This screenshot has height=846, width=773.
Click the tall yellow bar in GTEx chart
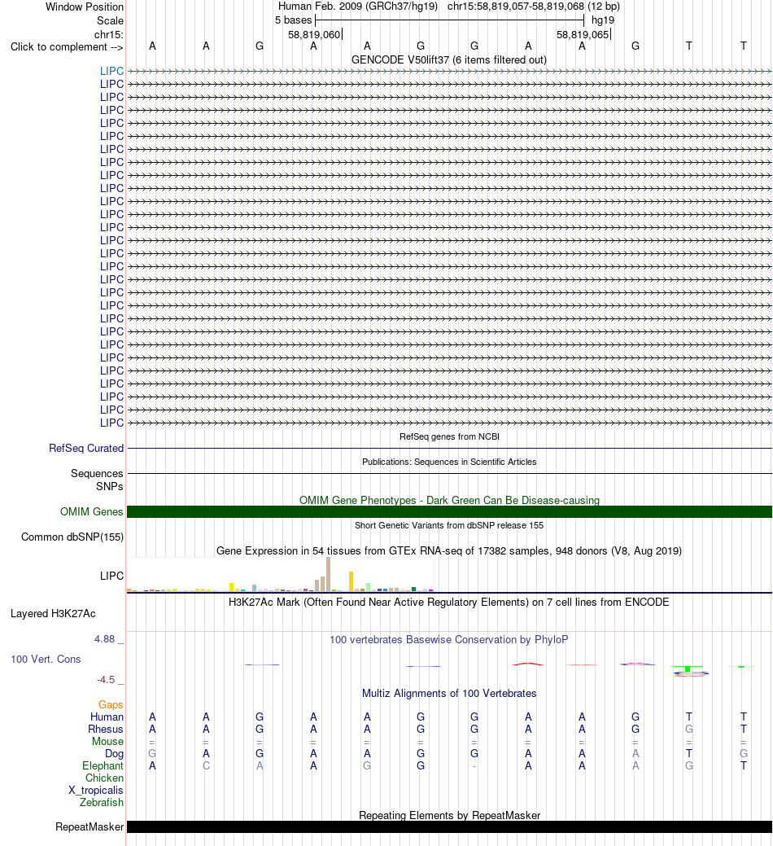(x=351, y=581)
